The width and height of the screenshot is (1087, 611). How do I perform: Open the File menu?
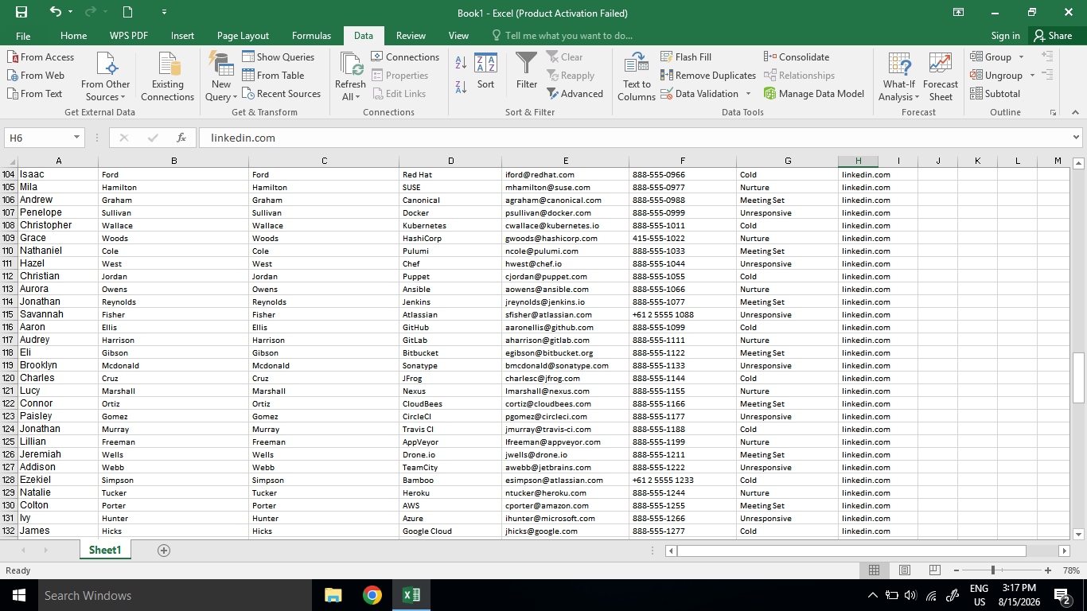(x=23, y=36)
